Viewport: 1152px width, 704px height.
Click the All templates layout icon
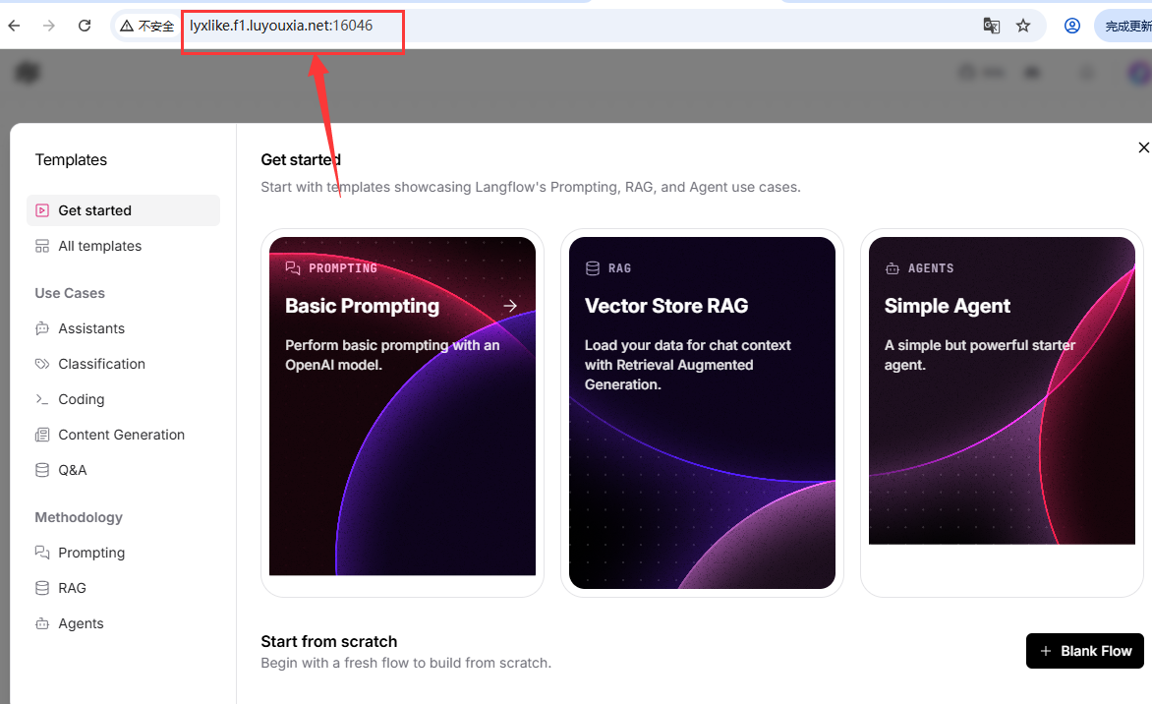tap(42, 246)
